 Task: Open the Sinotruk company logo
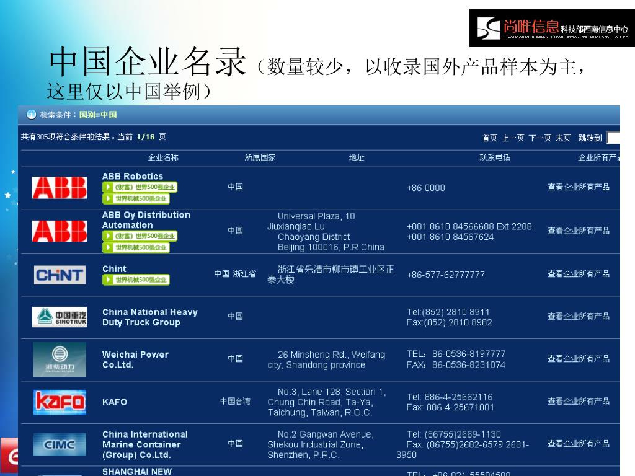tap(60, 317)
